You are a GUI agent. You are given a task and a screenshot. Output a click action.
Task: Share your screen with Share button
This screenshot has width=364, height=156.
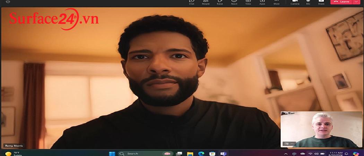tap(321, 2)
